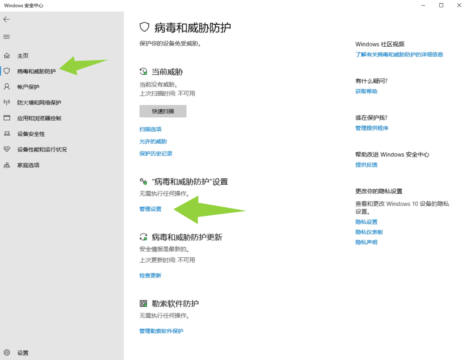This screenshot has height=360, width=467.
Task: Click the back arrow icon
Action: click(6, 19)
